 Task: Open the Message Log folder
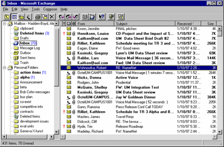click(x=30, y=48)
